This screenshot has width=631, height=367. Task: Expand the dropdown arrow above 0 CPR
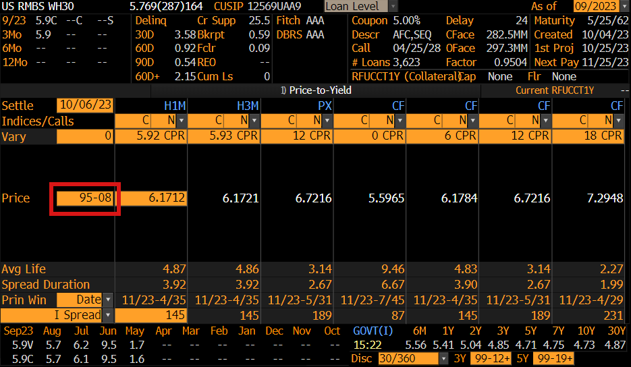(x=400, y=120)
